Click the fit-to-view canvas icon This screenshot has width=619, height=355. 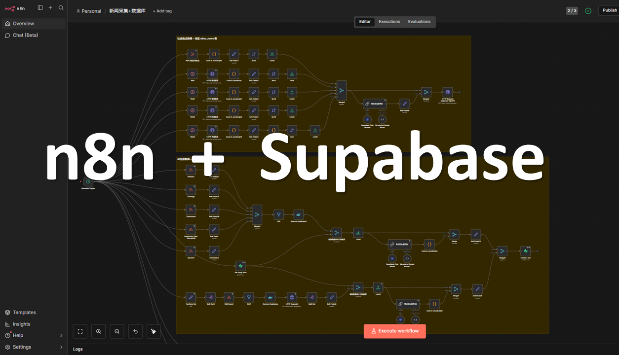coord(80,331)
